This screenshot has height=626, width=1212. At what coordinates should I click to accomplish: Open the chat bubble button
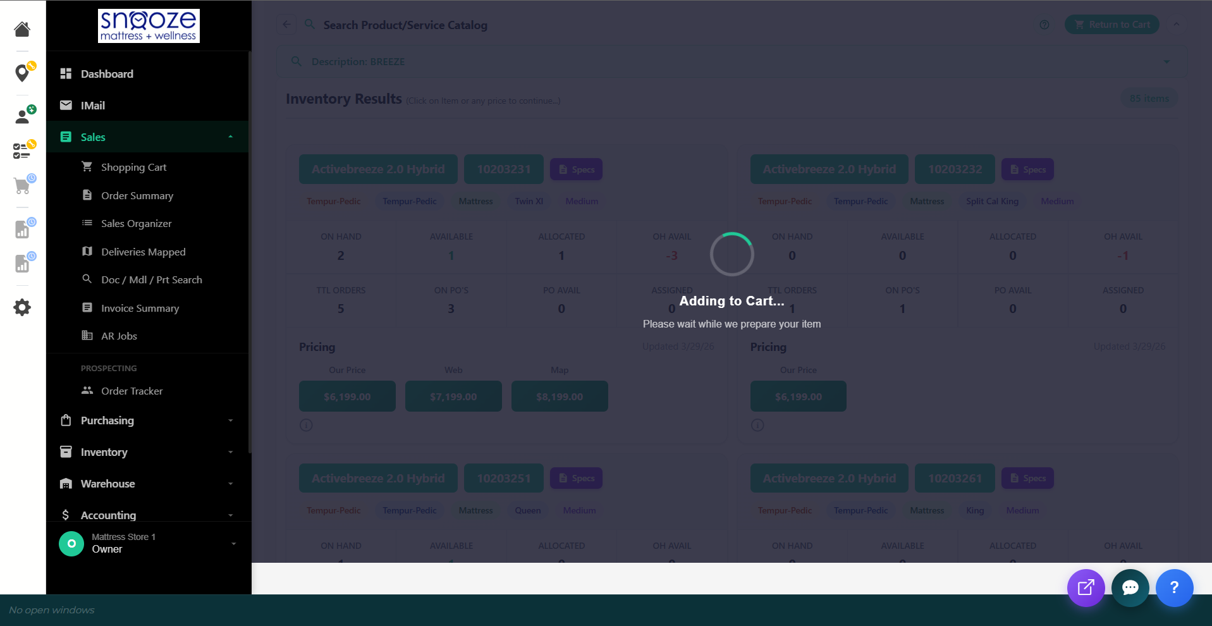(1130, 587)
